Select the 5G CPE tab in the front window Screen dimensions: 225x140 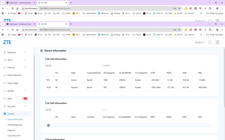coord(53,24)
